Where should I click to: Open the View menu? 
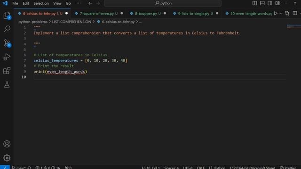click(57, 3)
